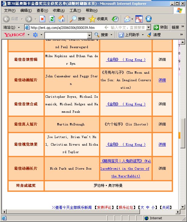Click vertical scrollbar up arrow
This screenshot has width=187, height=222.
point(183,42)
